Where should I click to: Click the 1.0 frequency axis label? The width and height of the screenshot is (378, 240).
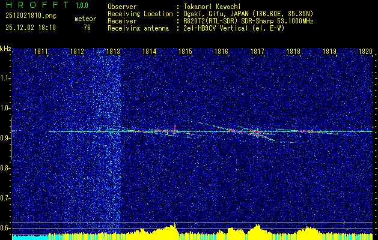click(x=5, y=108)
